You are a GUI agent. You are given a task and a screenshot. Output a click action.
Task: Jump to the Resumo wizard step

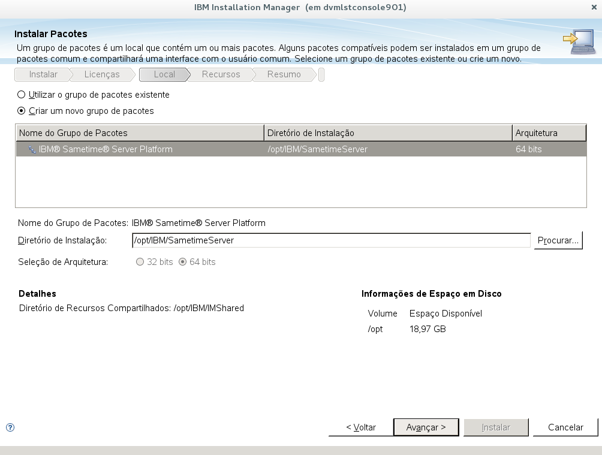tap(284, 74)
